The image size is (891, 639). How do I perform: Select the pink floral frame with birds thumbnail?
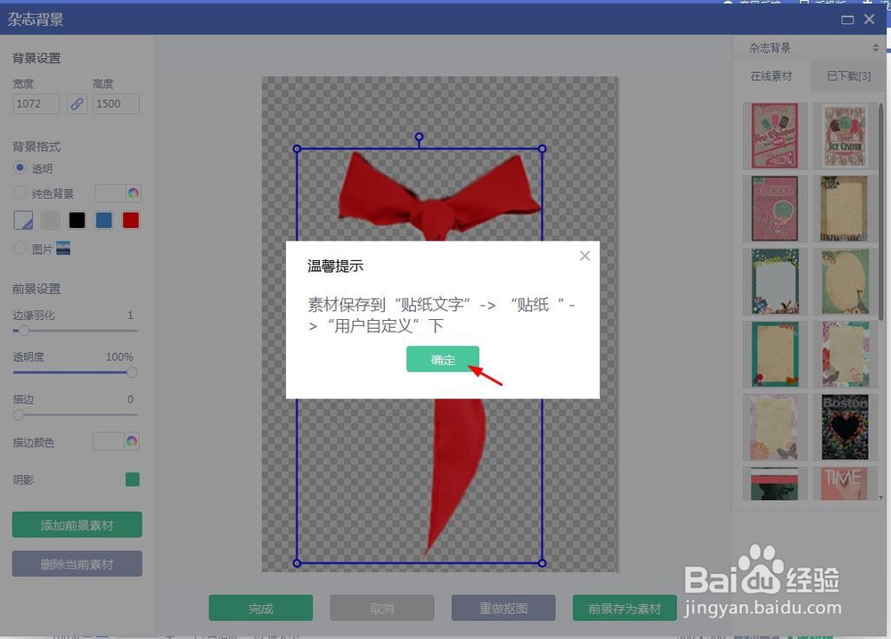tap(845, 354)
